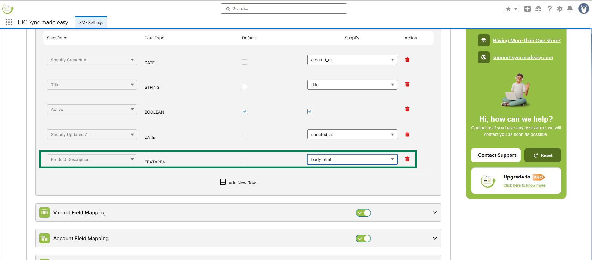
Task: Delete the Active mapping row
Action: (407, 109)
